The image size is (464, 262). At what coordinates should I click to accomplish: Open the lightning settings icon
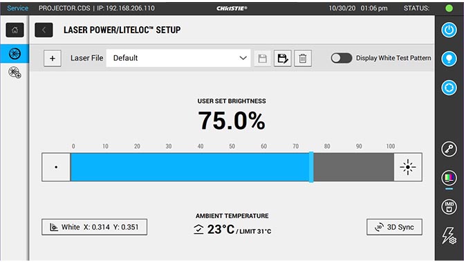tap(449, 235)
